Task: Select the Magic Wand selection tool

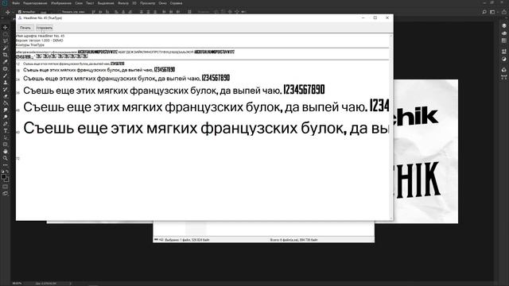Action: (6, 48)
